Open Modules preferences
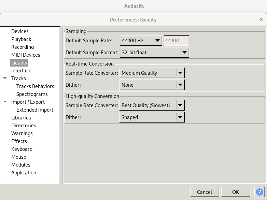 point(20,165)
